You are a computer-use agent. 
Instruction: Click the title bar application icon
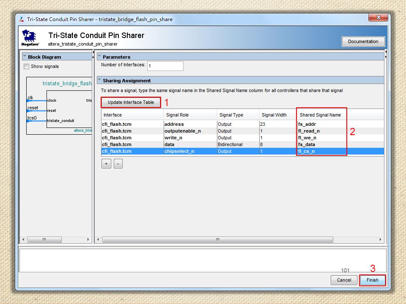pyautogui.click(x=22, y=19)
